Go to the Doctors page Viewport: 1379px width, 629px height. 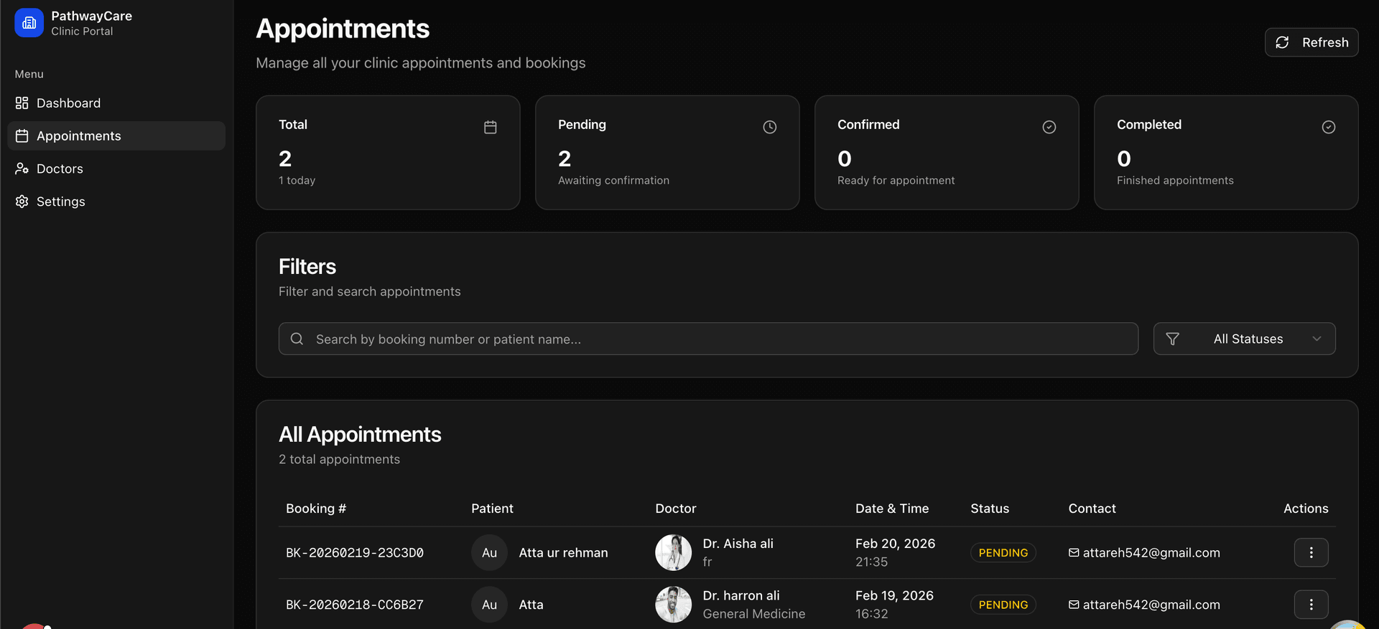[x=116, y=169]
